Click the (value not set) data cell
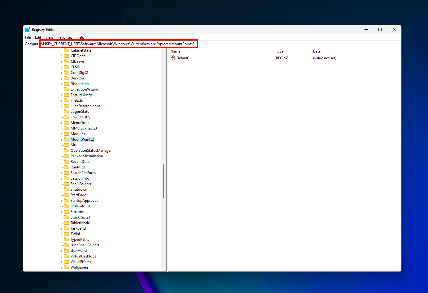The height and width of the screenshot is (293, 428). coord(325,58)
